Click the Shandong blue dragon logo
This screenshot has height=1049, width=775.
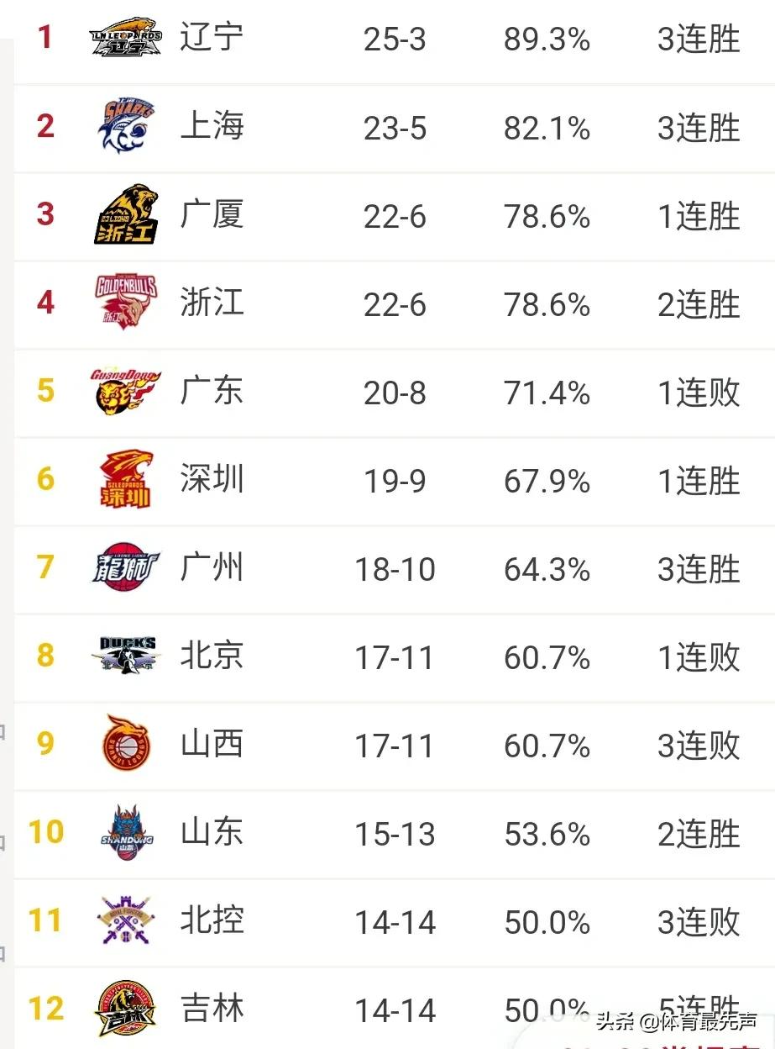pyautogui.click(x=126, y=832)
